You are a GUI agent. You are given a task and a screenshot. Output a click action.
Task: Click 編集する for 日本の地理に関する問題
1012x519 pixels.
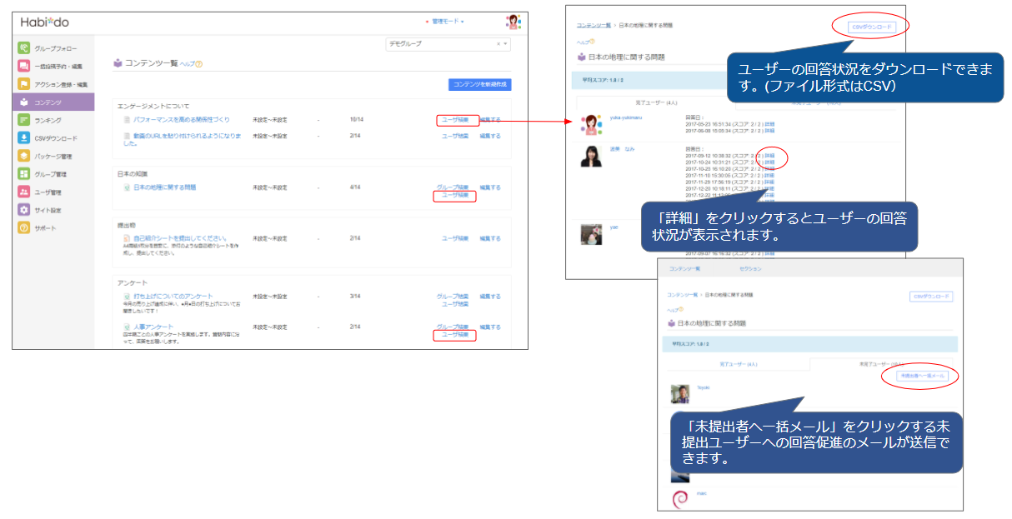point(490,187)
